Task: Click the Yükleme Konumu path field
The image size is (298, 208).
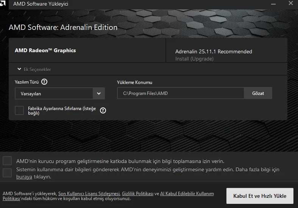Action: click(x=181, y=93)
